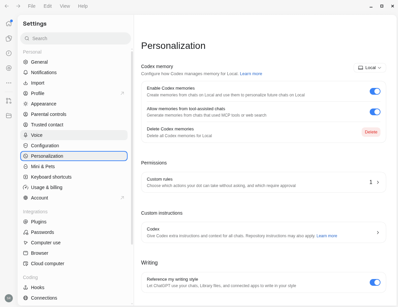The image size is (398, 307).
Task: Open the Help menu
Action: pyautogui.click(x=83, y=6)
